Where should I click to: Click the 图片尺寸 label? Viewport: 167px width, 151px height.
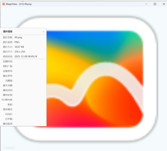coord(8,52)
